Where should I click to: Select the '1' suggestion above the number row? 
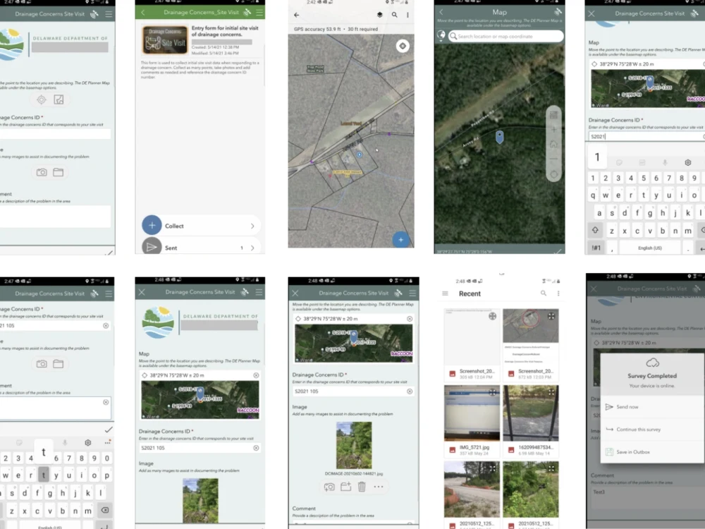pos(597,157)
